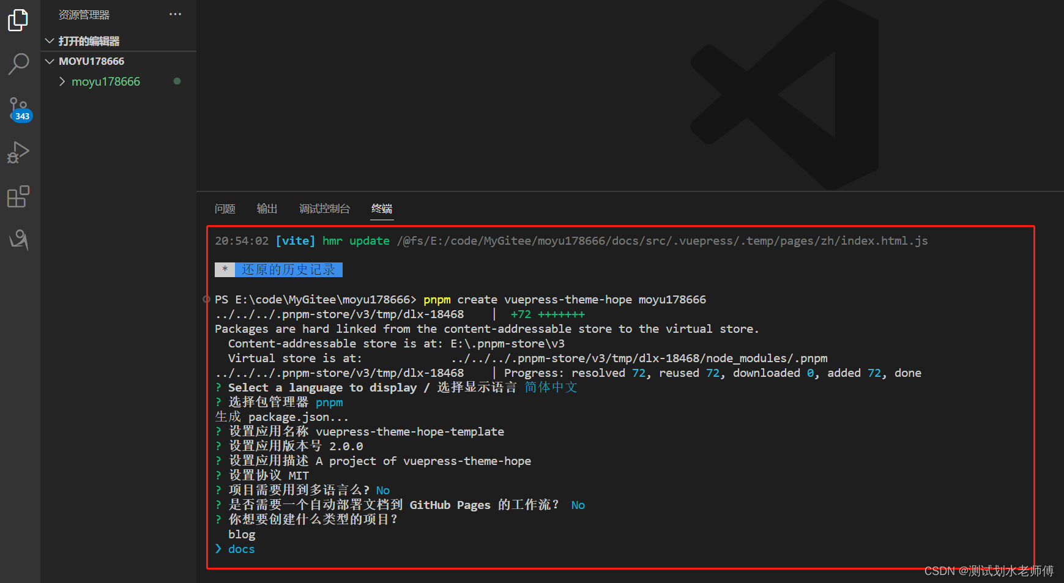Choose the blog project type option
Screen dimensions: 1064x583
pos(242,534)
